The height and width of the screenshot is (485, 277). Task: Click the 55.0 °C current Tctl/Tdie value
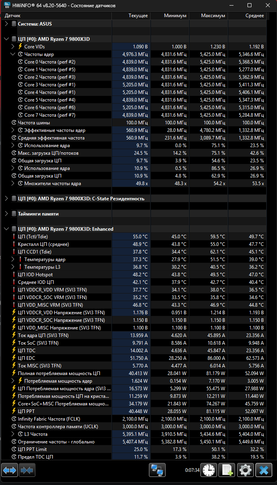point(140,237)
